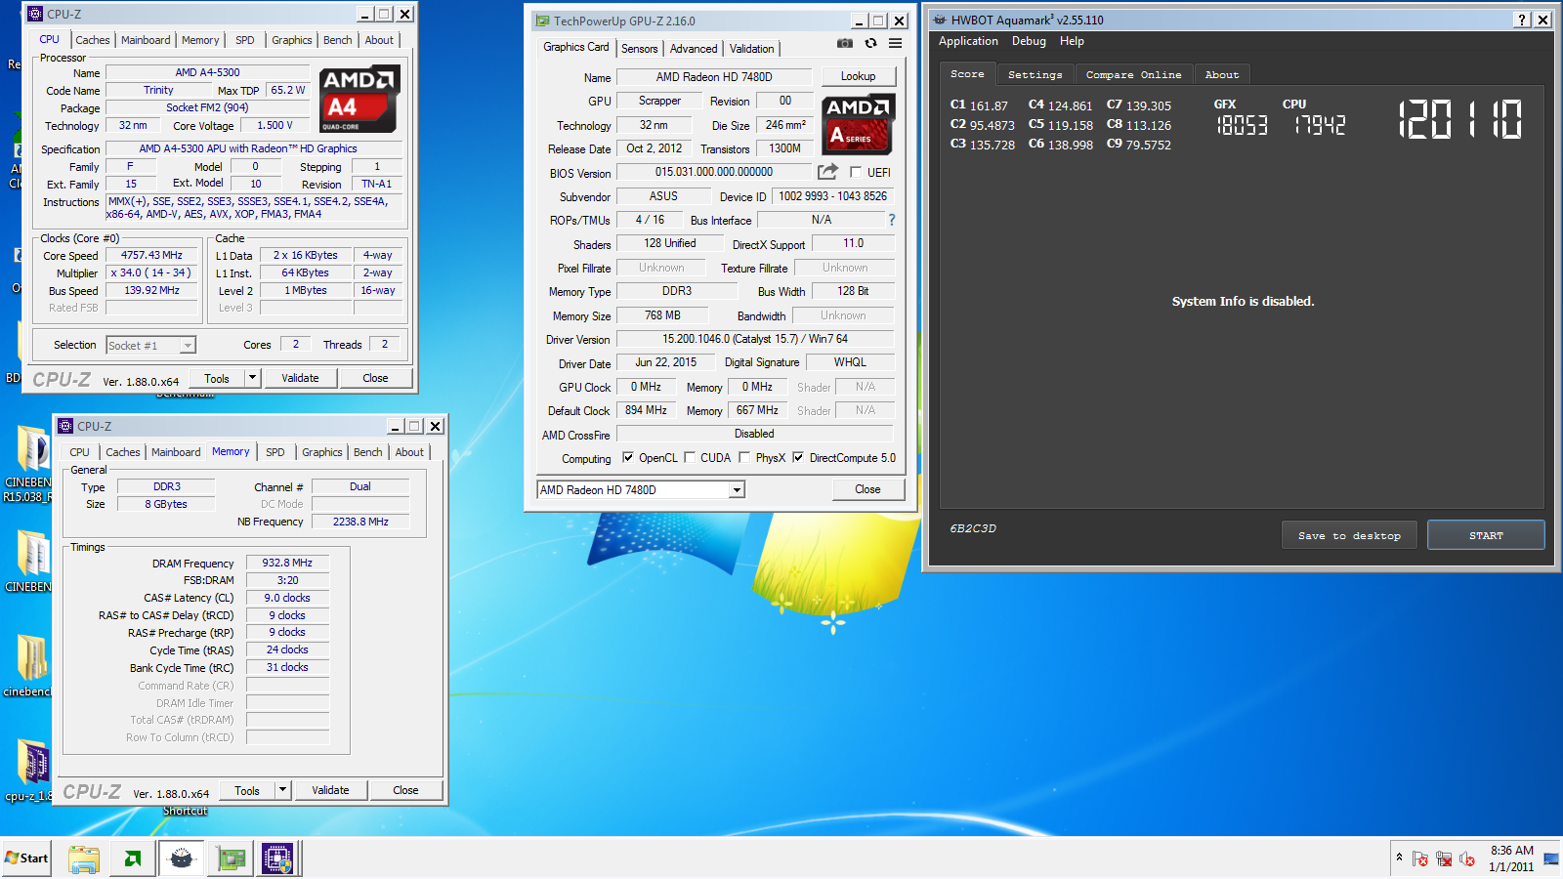
Task: Toggle the UEFI checkbox in GPU-Z
Action: 856,172
